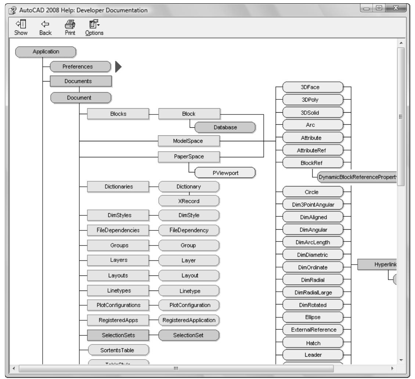Open the Attribute object node

tap(313, 138)
